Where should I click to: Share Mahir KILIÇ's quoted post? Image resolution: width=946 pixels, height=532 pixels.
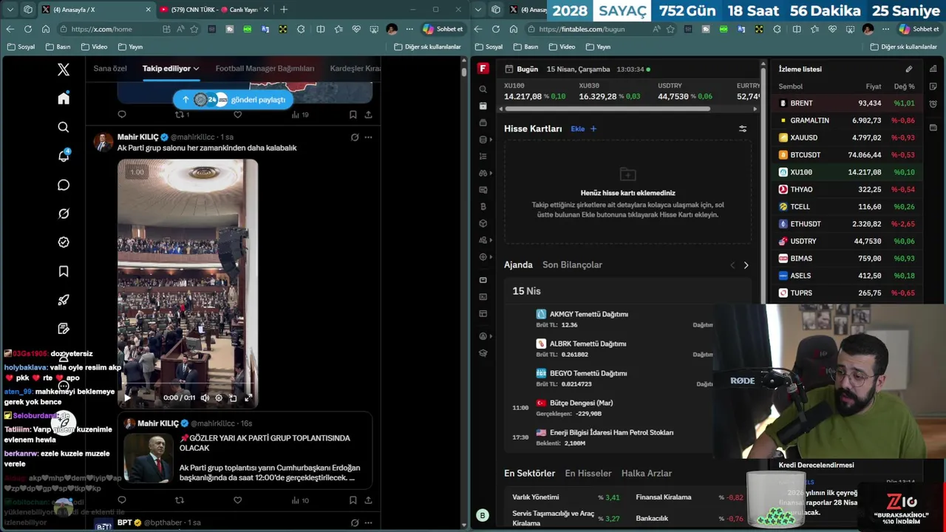(x=368, y=500)
